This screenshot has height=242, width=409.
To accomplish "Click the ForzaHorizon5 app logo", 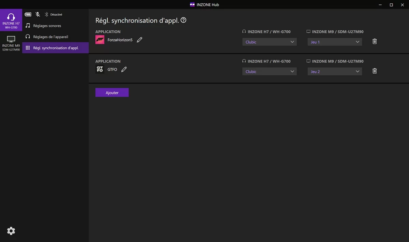I will click(100, 40).
